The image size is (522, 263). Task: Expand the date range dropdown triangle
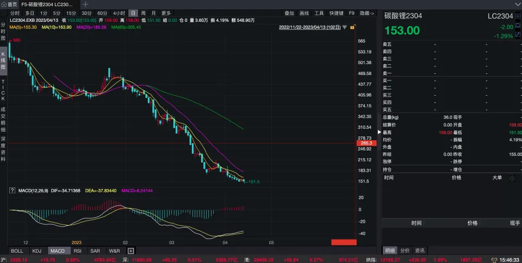pos(344,27)
